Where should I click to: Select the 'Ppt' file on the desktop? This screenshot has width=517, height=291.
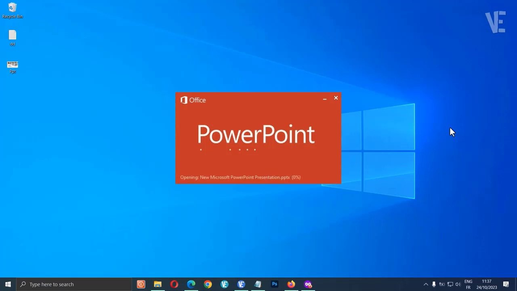point(13,67)
